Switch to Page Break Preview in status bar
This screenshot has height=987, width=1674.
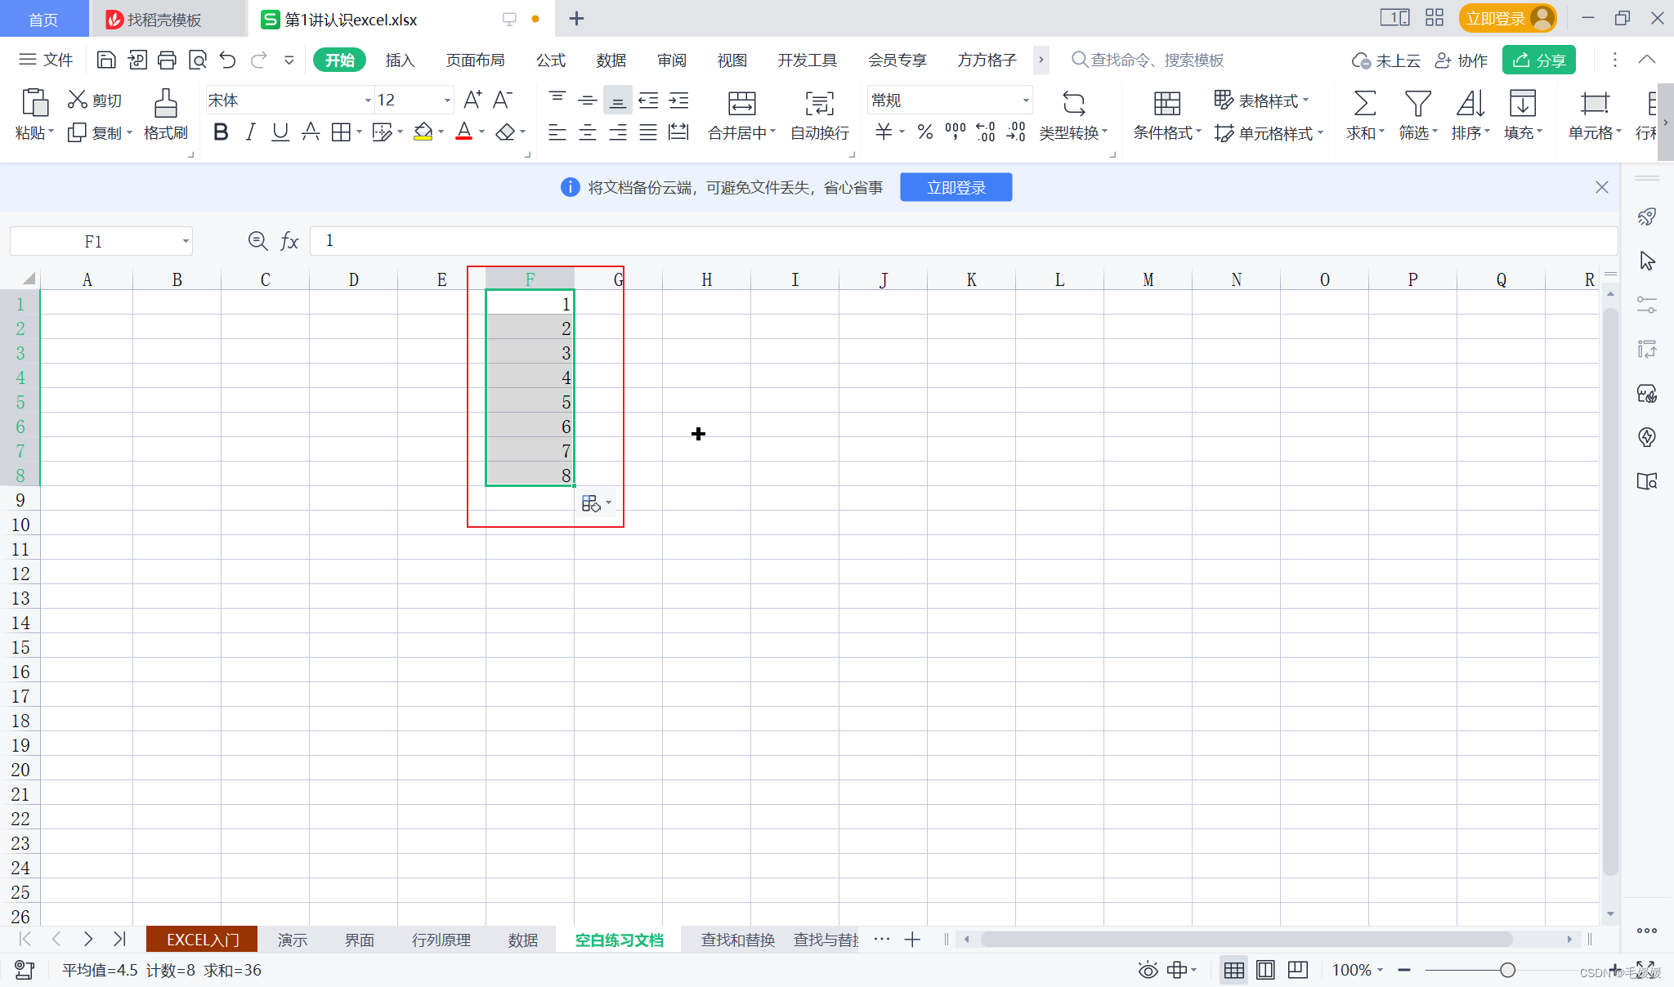[x=1297, y=970]
